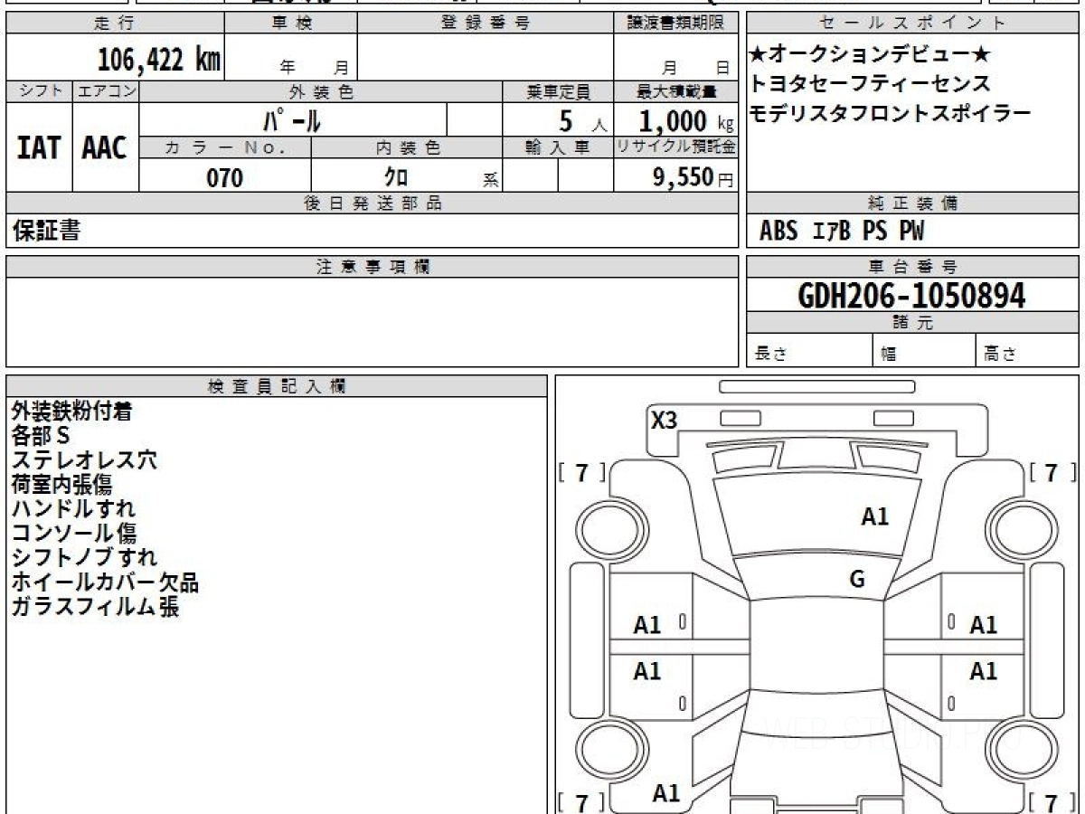The height and width of the screenshot is (814, 1085).
Task: Click the 純正装備 heading
Action: (912, 203)
